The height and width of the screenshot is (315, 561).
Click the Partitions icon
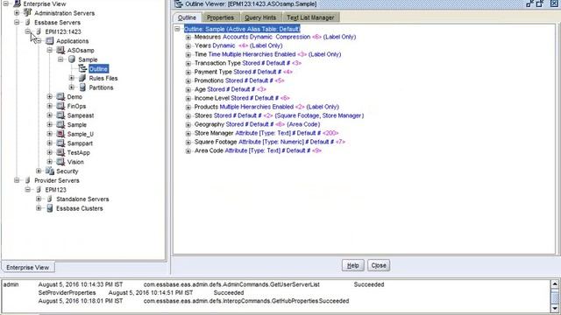tap(82, 87)
